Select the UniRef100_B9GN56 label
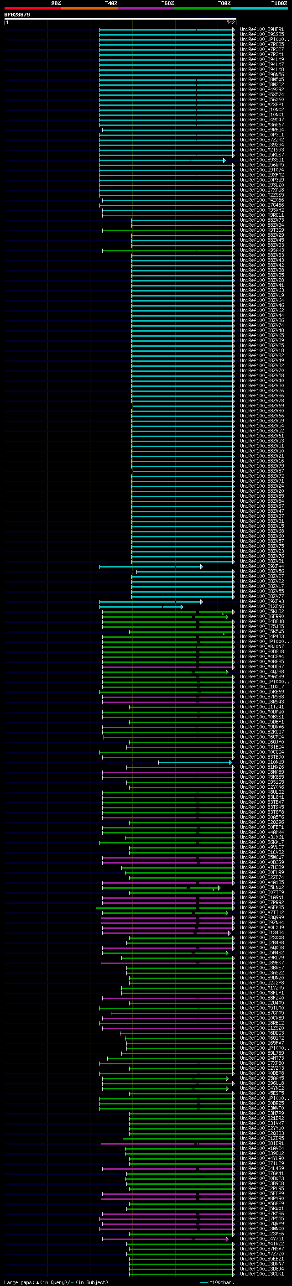Viewport: 292px width, 1286px height. pos(261,74)
